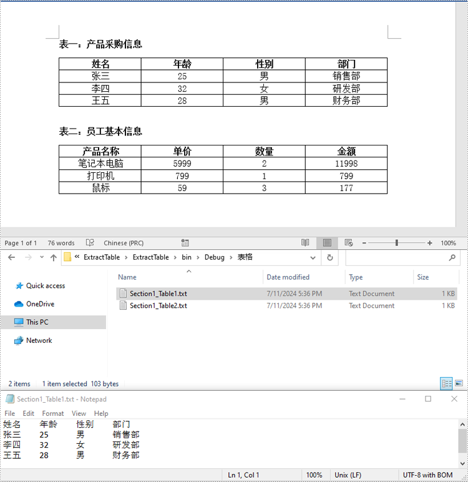
Task: Maximize the Notepad window
Action: [428, 399]
